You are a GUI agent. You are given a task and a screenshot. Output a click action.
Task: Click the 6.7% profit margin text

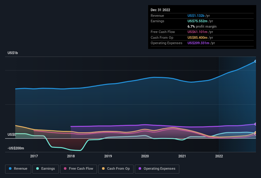(202, 26)
